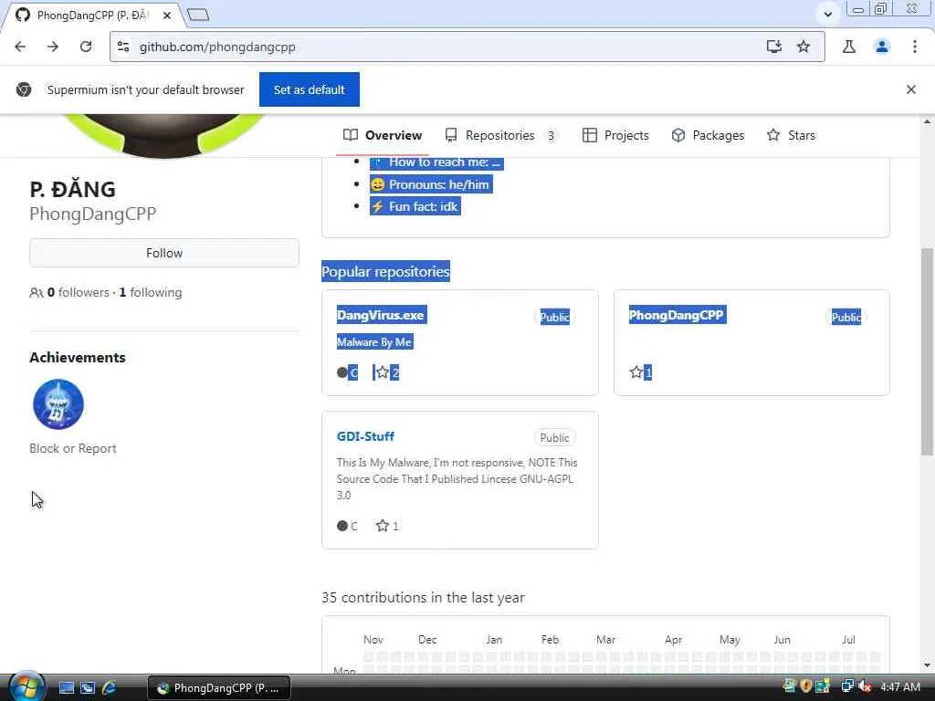The height and width of the screenshot is (701, 935).
Task: Click the 'Pronouns: he/him' list item
Action: click(431, 184)
